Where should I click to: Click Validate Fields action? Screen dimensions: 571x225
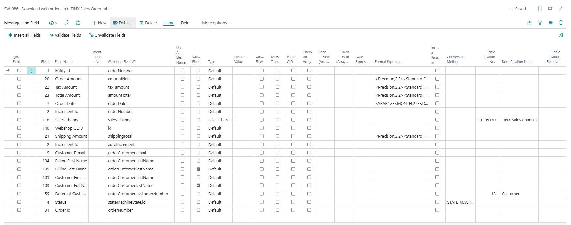pyautogui.click(x=65, y=35)
